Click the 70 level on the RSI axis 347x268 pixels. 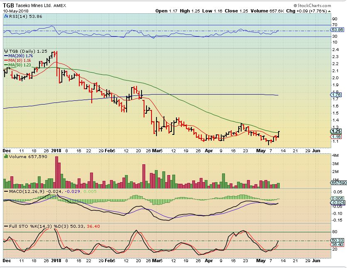pos(335,24)
